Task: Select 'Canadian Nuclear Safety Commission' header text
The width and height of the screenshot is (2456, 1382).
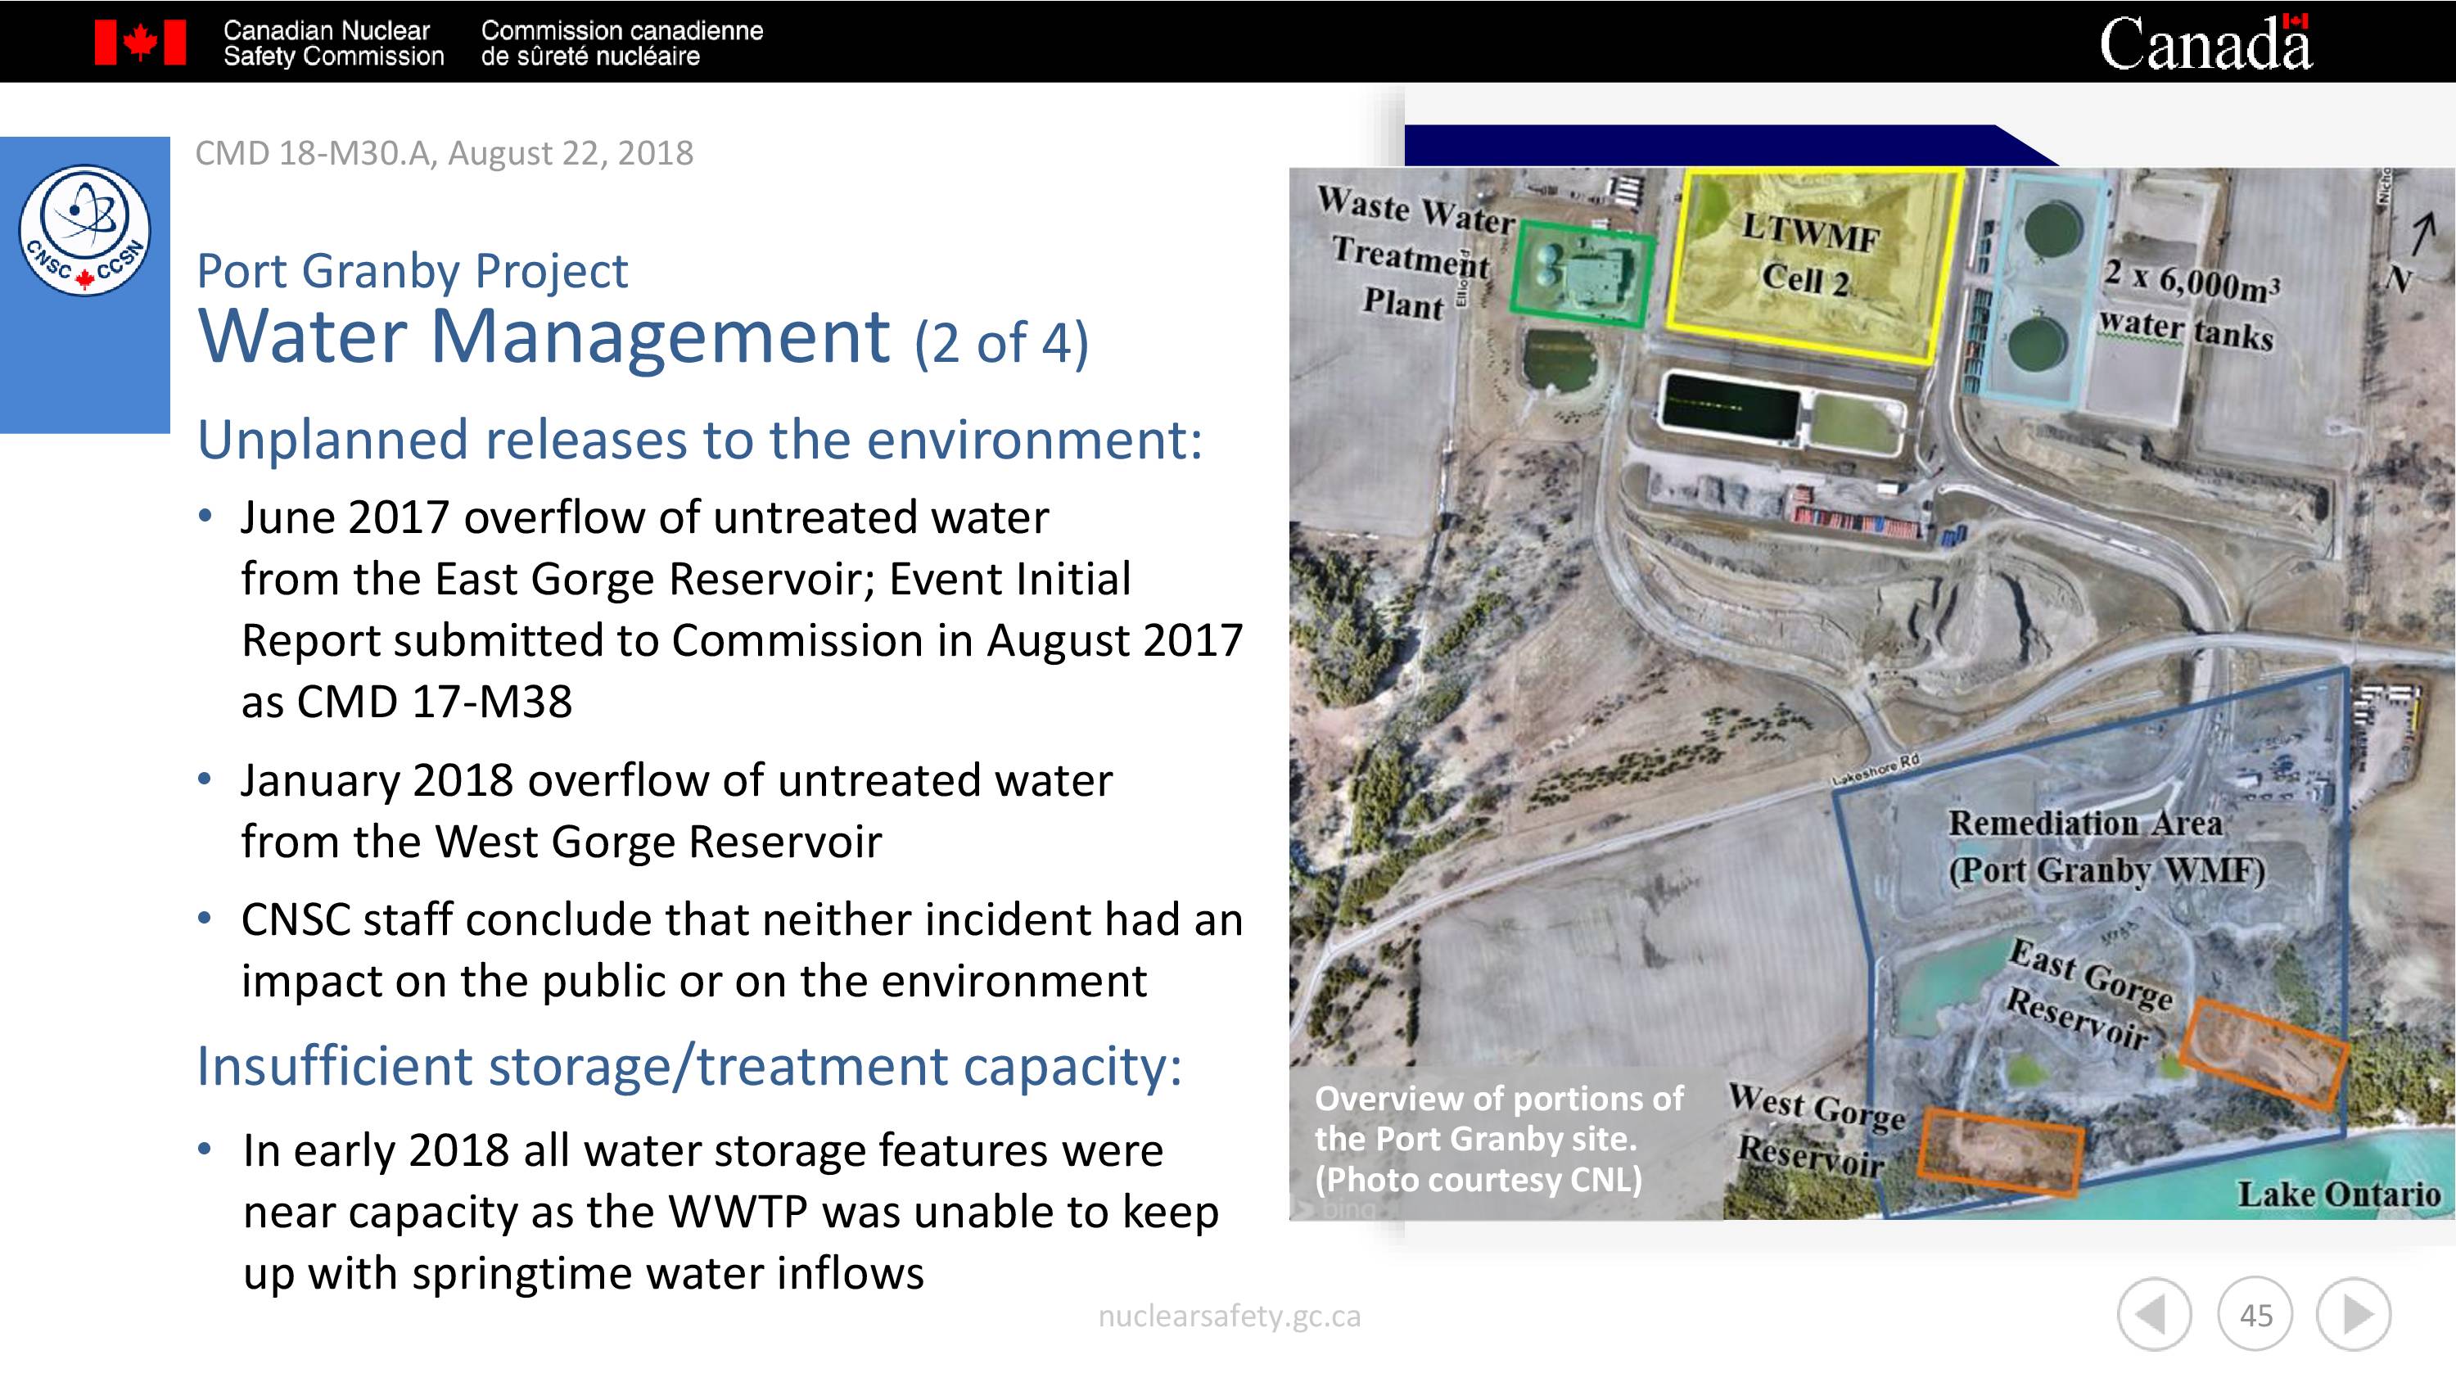Action: [x=334, y=43]
